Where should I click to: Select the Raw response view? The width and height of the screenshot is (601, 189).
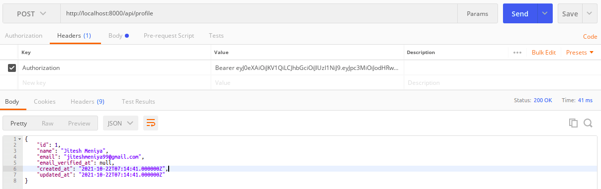coord(47,123)
